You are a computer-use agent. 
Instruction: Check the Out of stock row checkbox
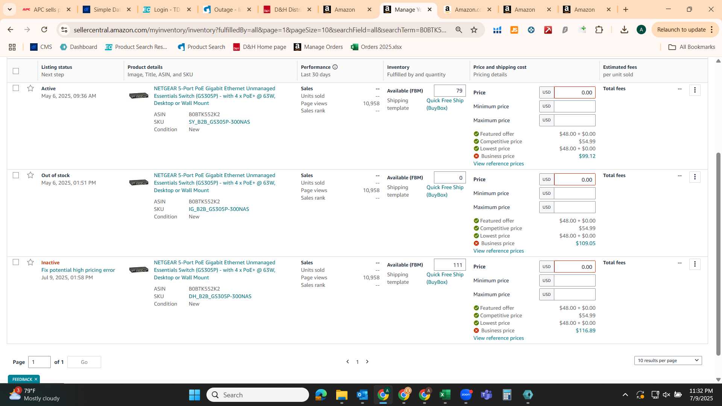16,175
